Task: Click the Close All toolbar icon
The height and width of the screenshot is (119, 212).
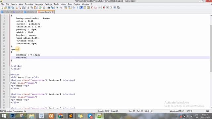Action: coord(20,8)
